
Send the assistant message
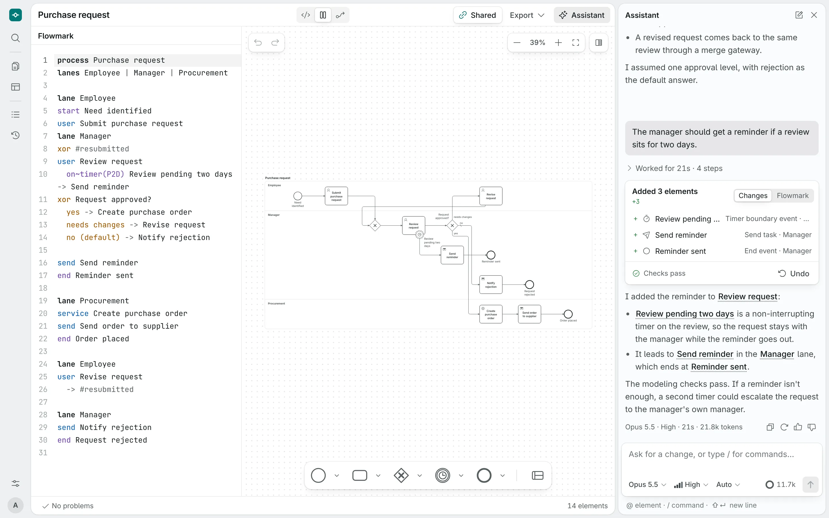810,484
